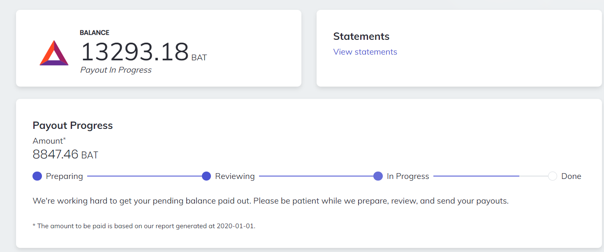Select the In Progress step label

click(408, 176)
